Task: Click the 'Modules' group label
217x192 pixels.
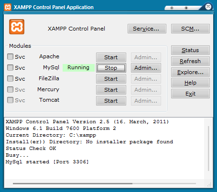Action: pyautogui.click(x=20, y=46)
